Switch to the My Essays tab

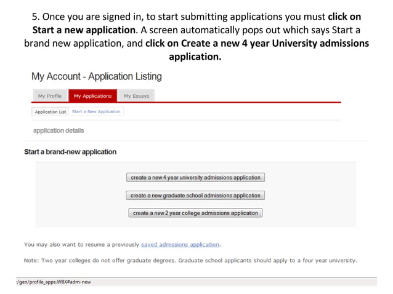coord(136,96)
